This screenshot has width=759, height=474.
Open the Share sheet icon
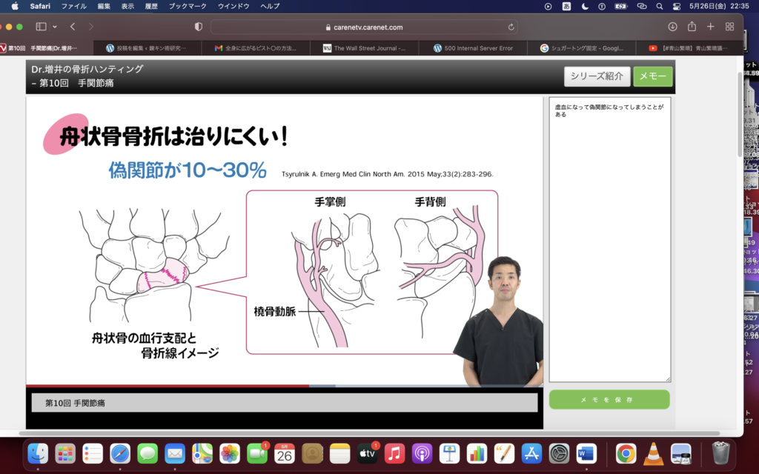pyautogui.click(x=692, y=27)
